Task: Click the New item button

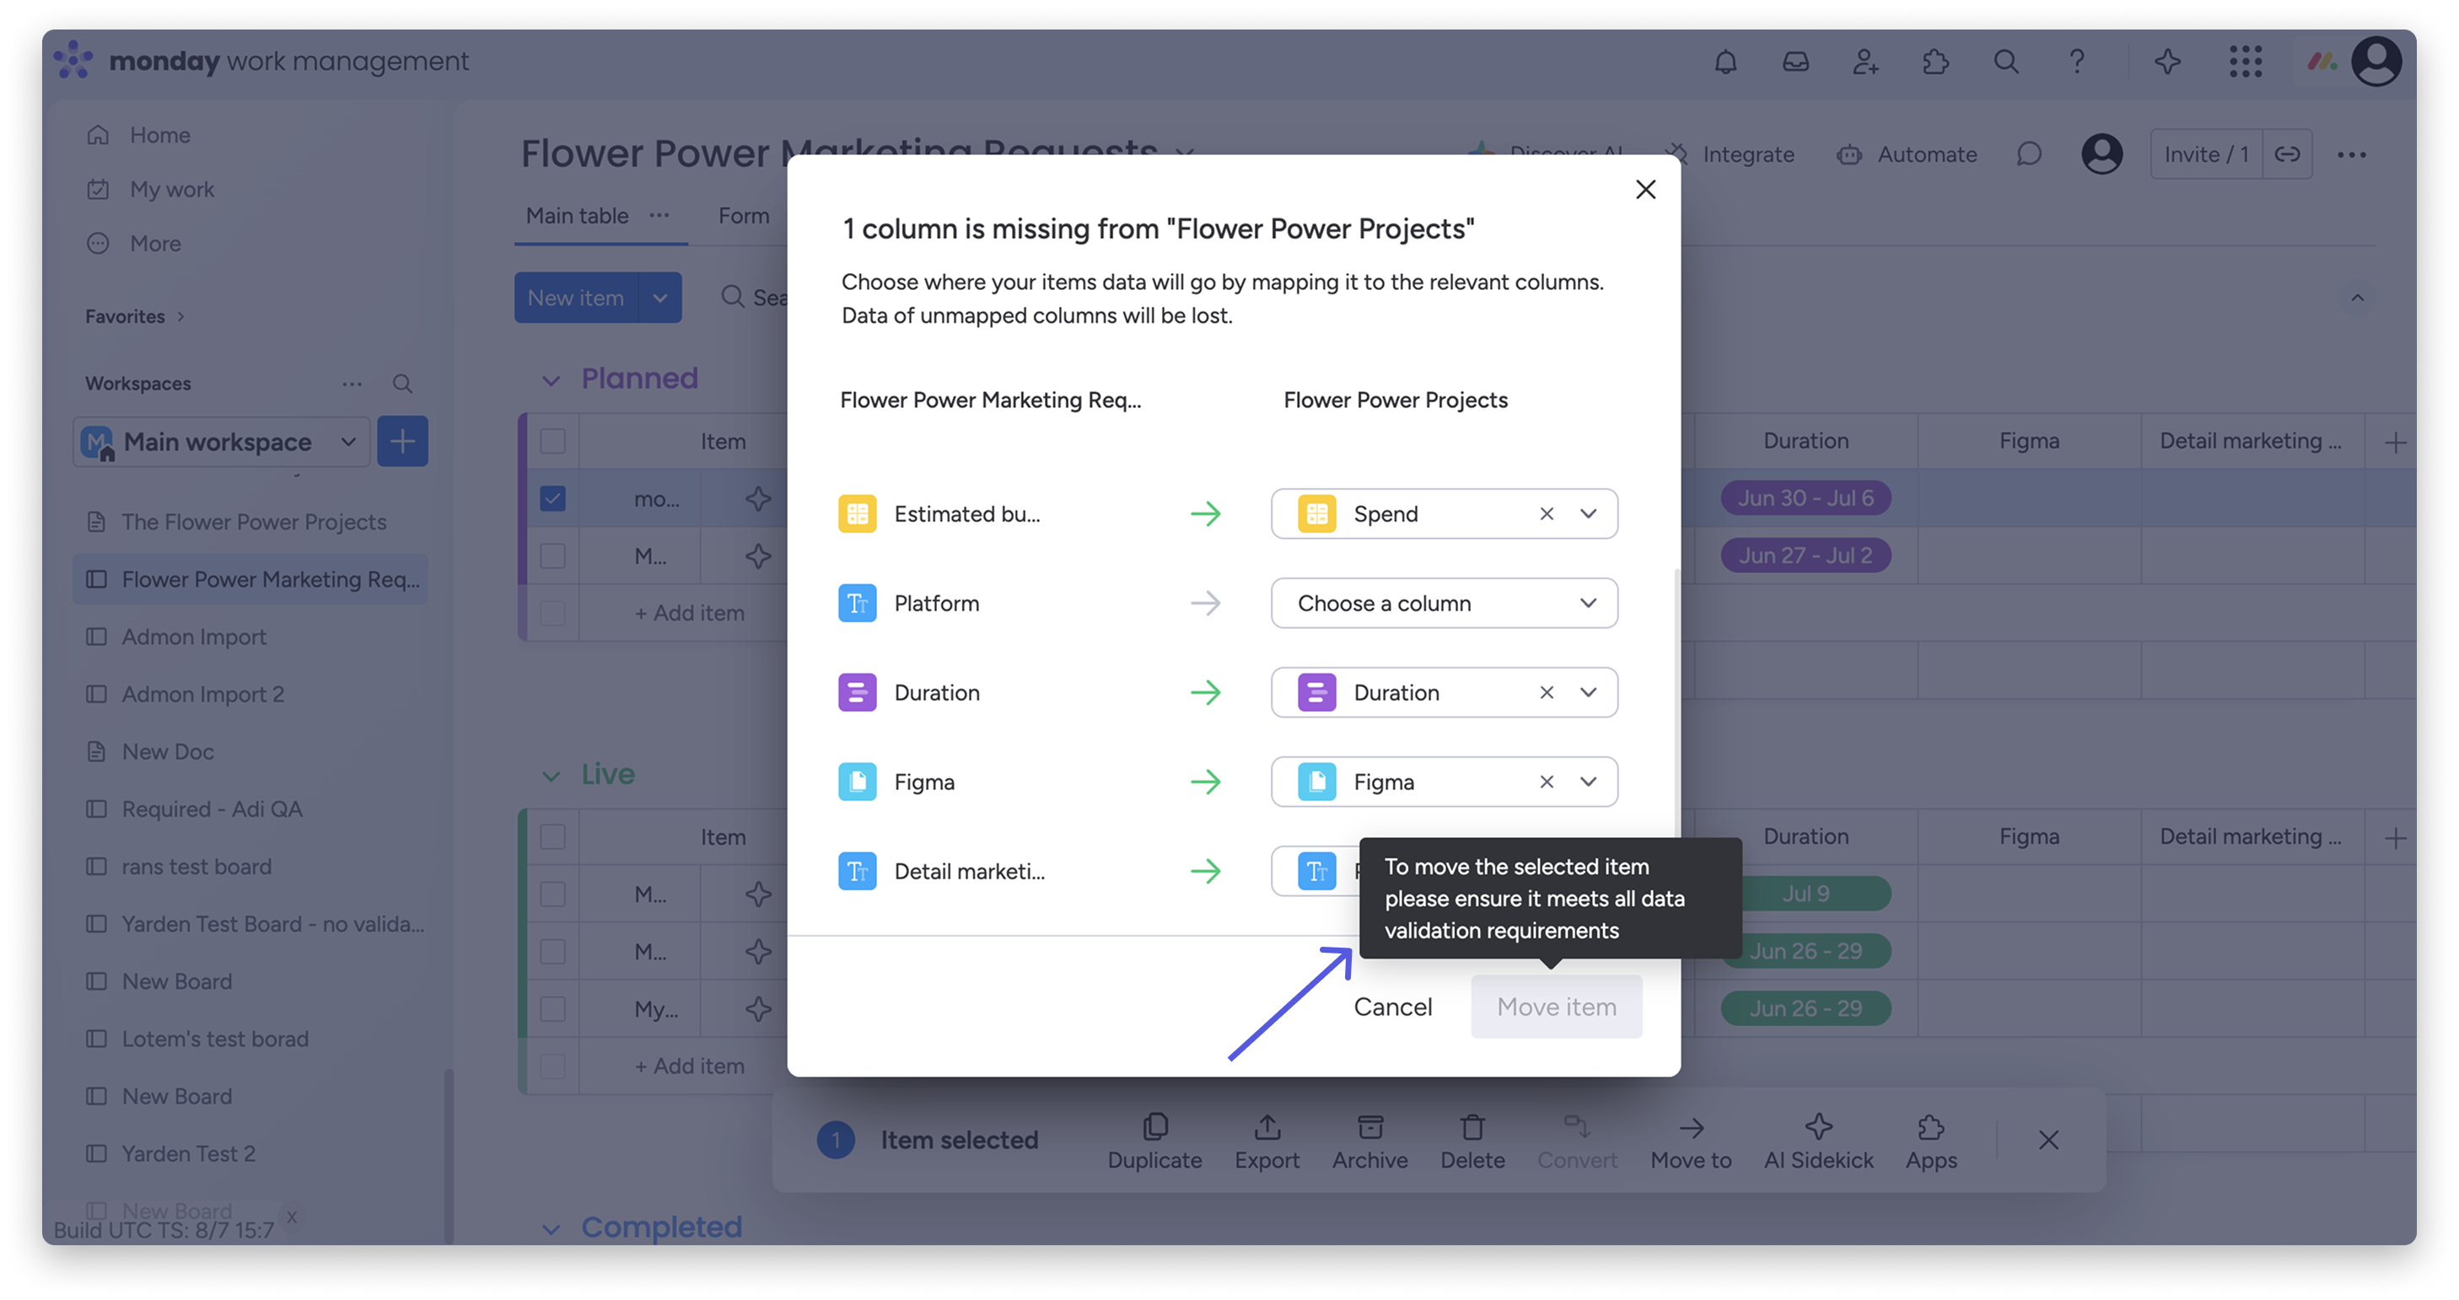Action: point(576,298)
